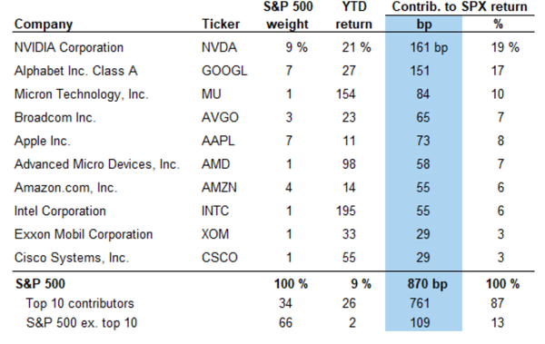
Task: Click Micron Technology's 154 YTD return
Action: pos(346,94)
